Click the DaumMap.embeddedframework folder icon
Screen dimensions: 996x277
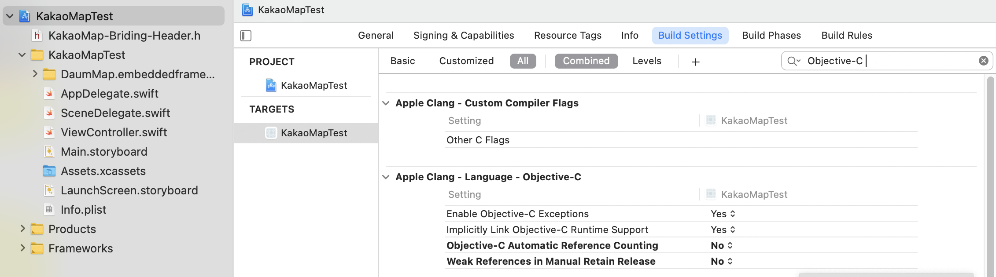point(49,74)
